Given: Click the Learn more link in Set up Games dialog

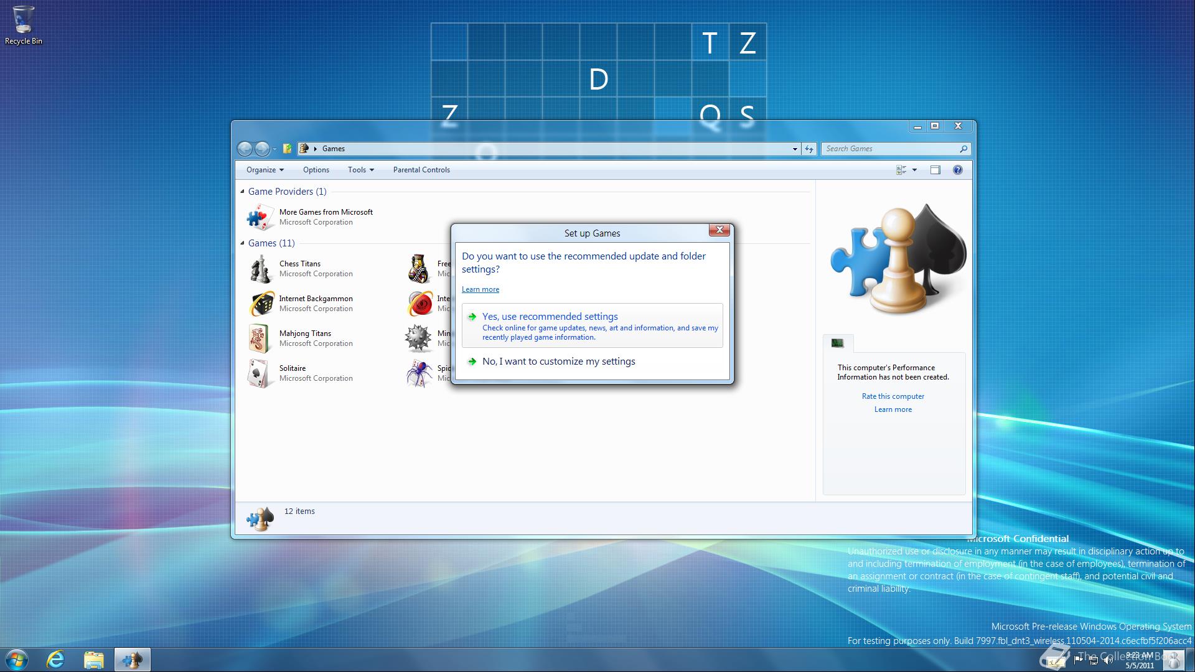Looking at the screenshot, I should 480,289.
